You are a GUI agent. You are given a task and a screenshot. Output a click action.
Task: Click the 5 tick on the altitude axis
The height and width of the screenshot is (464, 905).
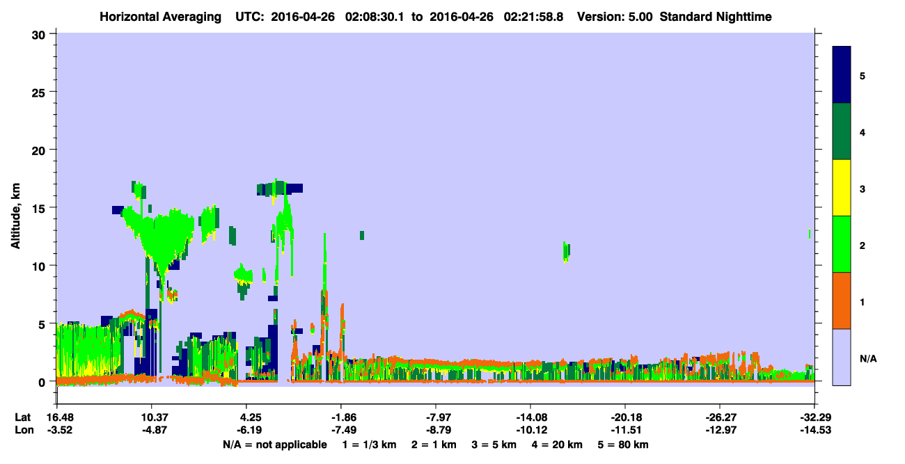click(x=43, y=324)
